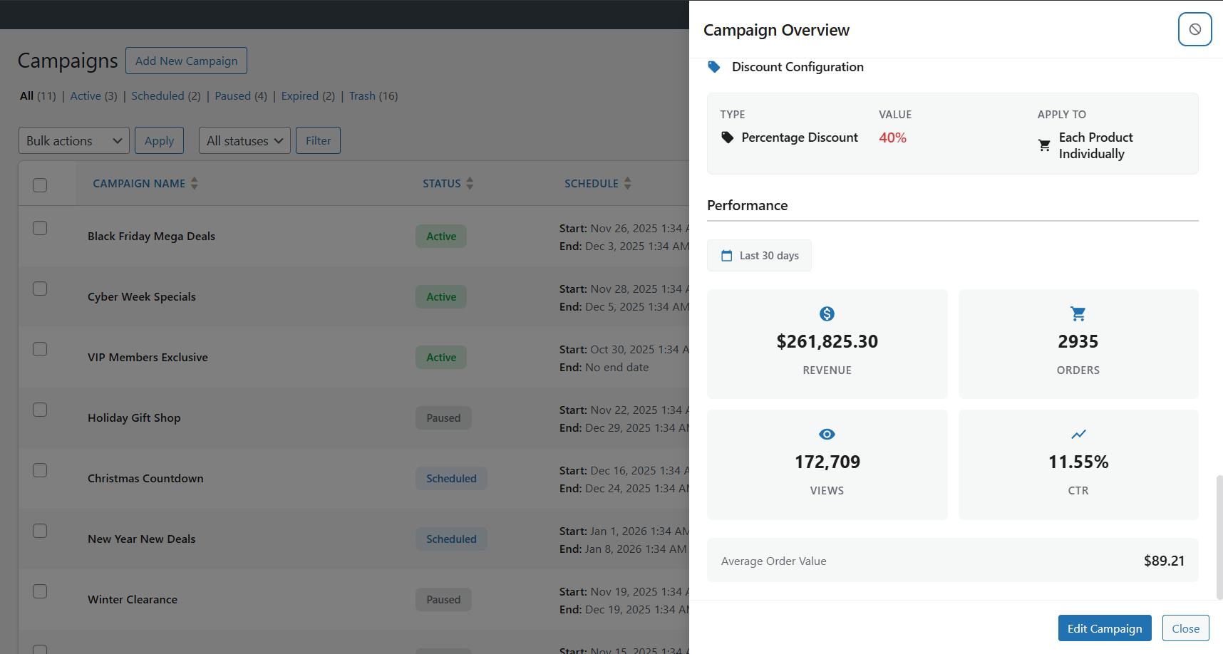
Task: Click the eye icon above Views count
Action: click(x=827, y=434)
